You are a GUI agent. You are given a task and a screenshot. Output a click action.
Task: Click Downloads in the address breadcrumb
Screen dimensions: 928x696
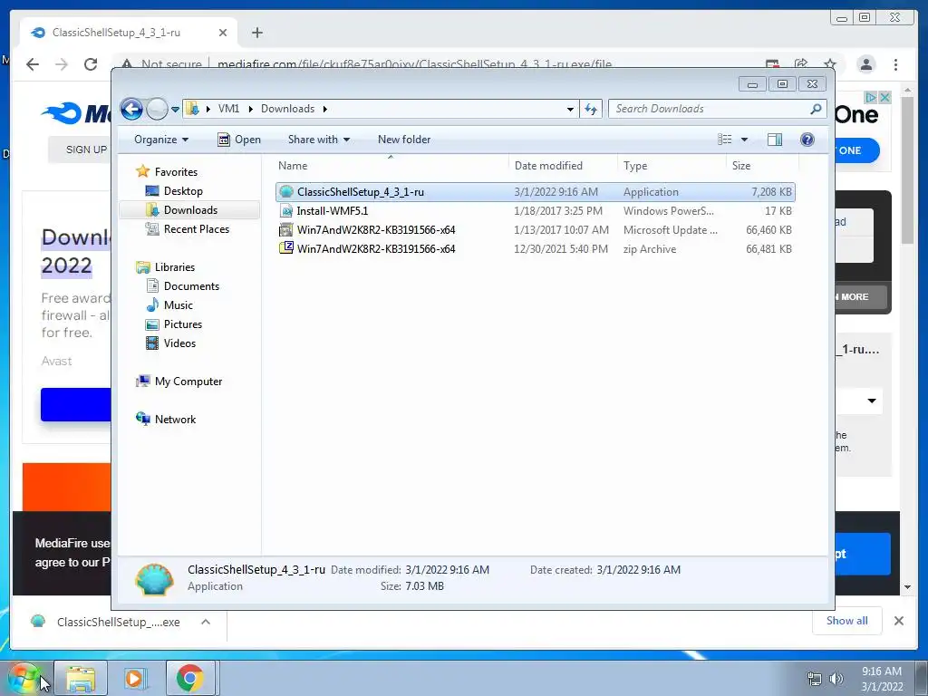[x=287, y=109]
